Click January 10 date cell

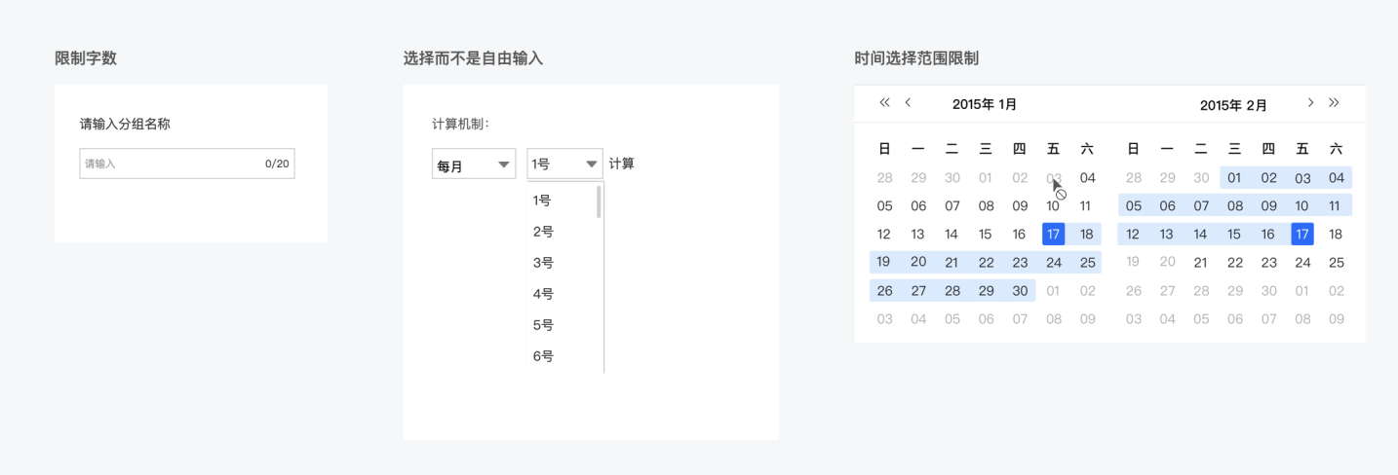pyautogui.click(x=1053, y=206)
